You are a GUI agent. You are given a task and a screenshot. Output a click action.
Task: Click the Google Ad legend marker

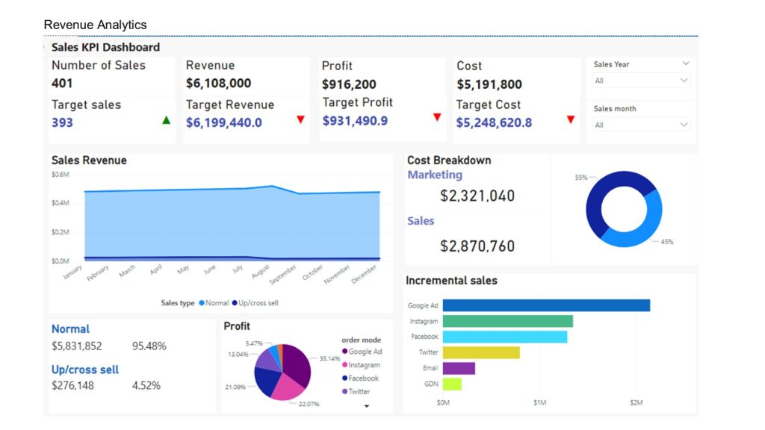pyautogui.click(x=344, y=352)
